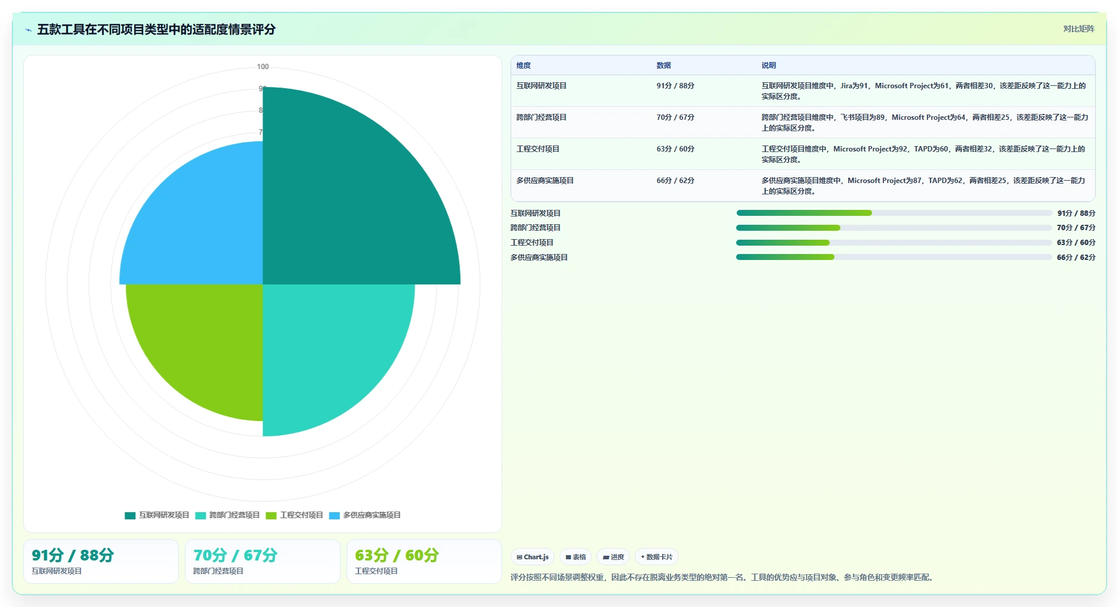Click the small icon before the page title
Image resolution: width=1119 pixels, height=607 pixels.
pos(28,30)
